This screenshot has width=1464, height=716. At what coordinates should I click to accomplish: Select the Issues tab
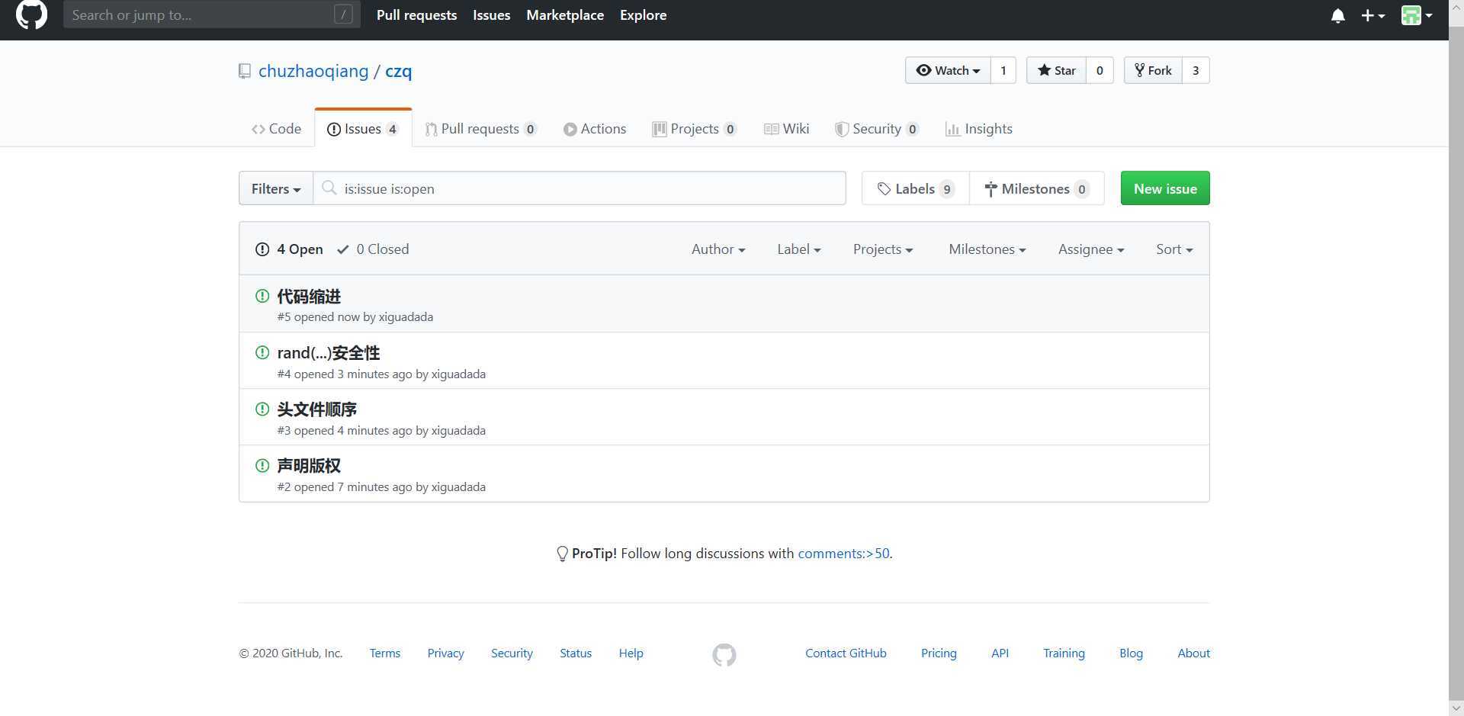363,129
